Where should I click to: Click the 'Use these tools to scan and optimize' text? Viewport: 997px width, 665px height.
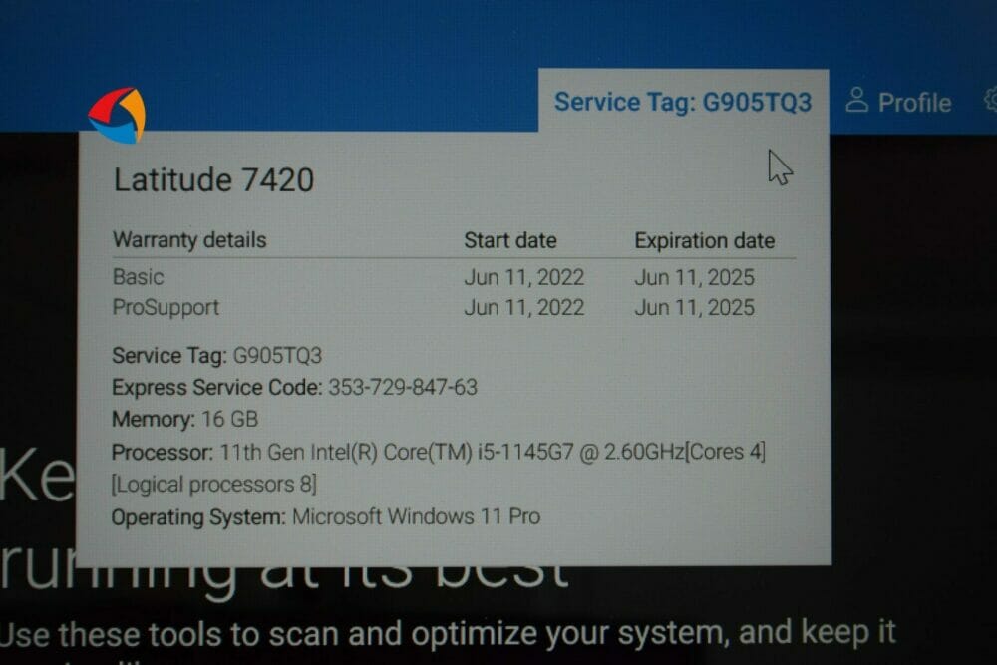pos(448,634)
